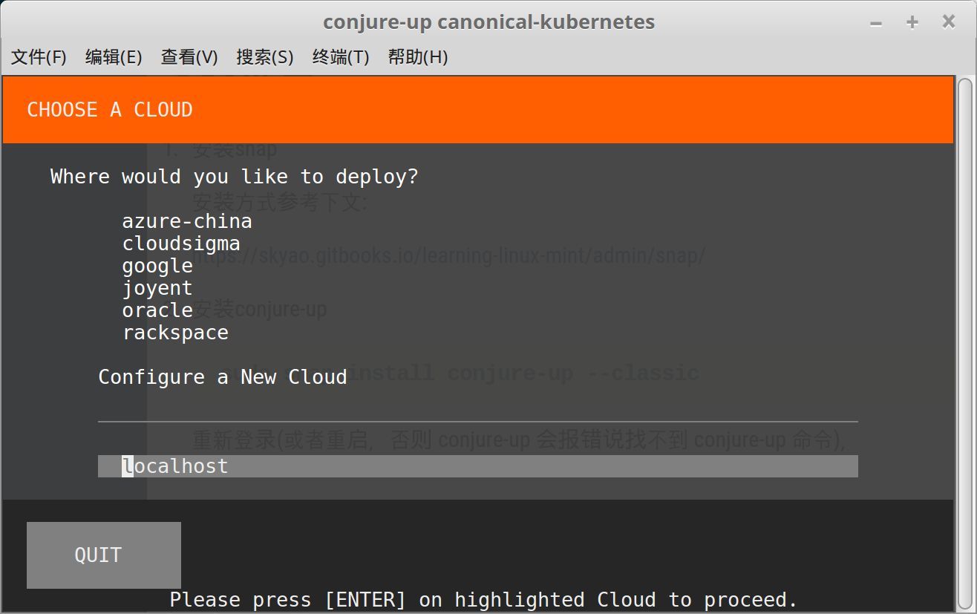Choose the google cloud option
The height and width of the screenshot is (614, 977).
[157, 266]
